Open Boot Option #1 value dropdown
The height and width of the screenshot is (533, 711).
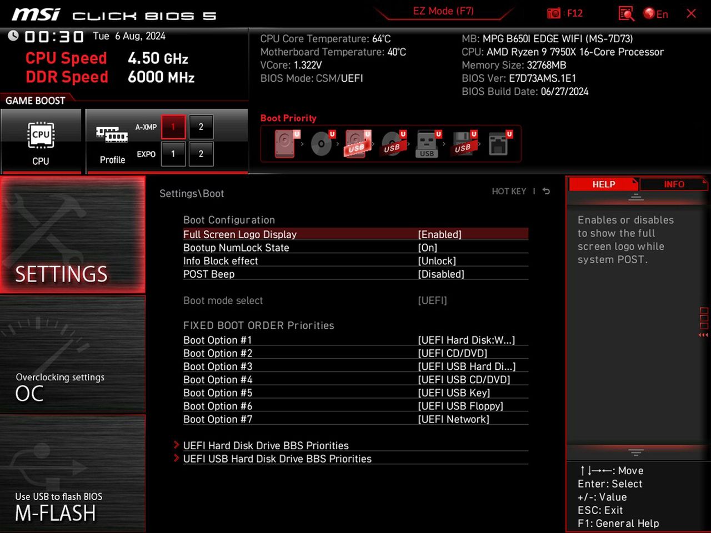[x=467, y=340]
